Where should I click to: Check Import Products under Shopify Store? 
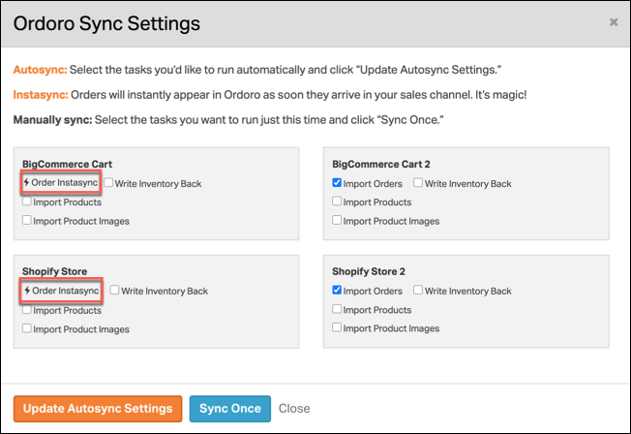pyautogui.click(x=26, y=309)
